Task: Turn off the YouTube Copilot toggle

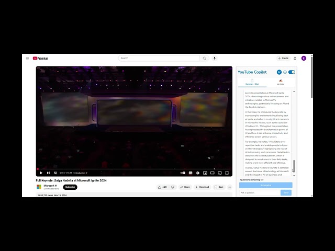Action: pos(292,72)
